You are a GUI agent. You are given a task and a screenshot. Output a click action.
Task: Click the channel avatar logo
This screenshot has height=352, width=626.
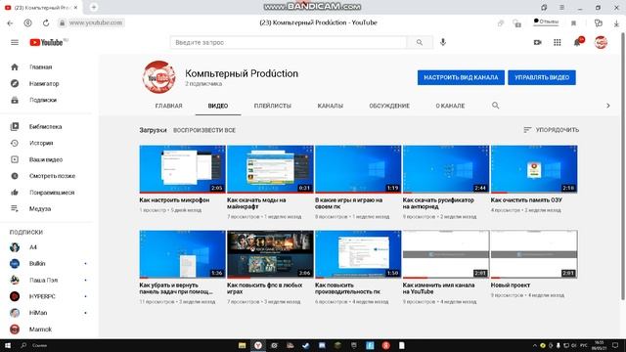point(158,77)
